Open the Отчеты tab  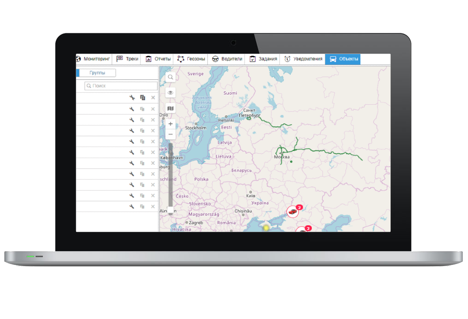[x=158, y=59]
